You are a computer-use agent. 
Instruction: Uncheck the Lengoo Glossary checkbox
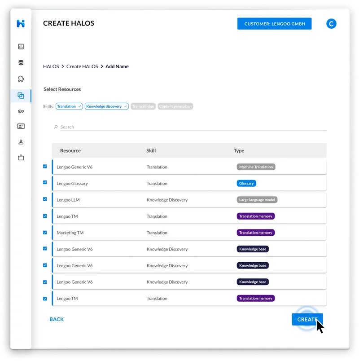[x=45, y=182]
